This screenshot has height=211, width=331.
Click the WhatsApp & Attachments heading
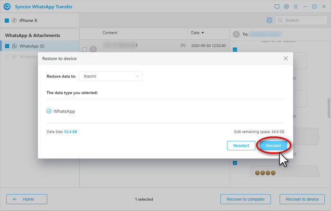coord(33,35)
